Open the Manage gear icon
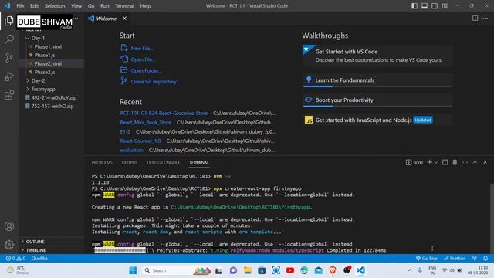Viewport: 494px width, 278px height. 9,244
